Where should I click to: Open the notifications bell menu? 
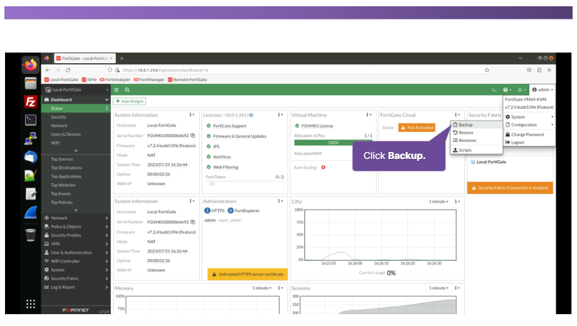(x=521, y=89)
